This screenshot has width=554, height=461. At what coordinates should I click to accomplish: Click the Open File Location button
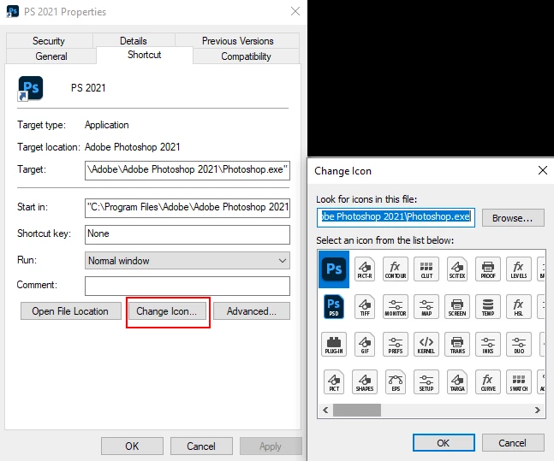71,311
